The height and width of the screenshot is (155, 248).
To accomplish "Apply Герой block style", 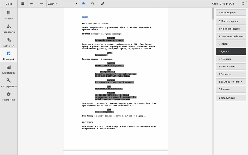I will (x=231, y=44).
